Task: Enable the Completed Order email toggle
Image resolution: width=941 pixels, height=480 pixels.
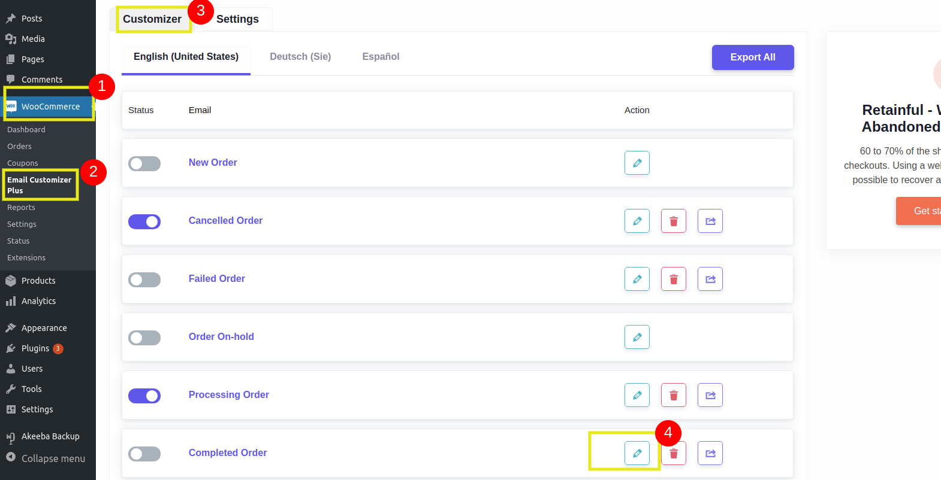Action: point(144,454)
